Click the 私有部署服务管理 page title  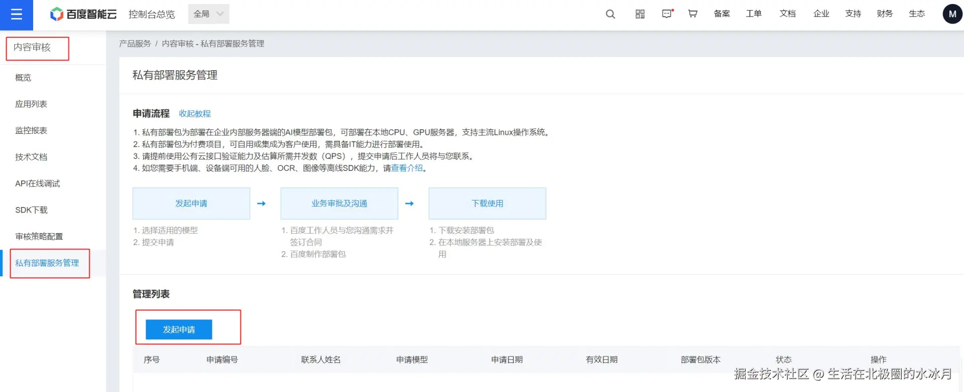[x=175, y=75]
